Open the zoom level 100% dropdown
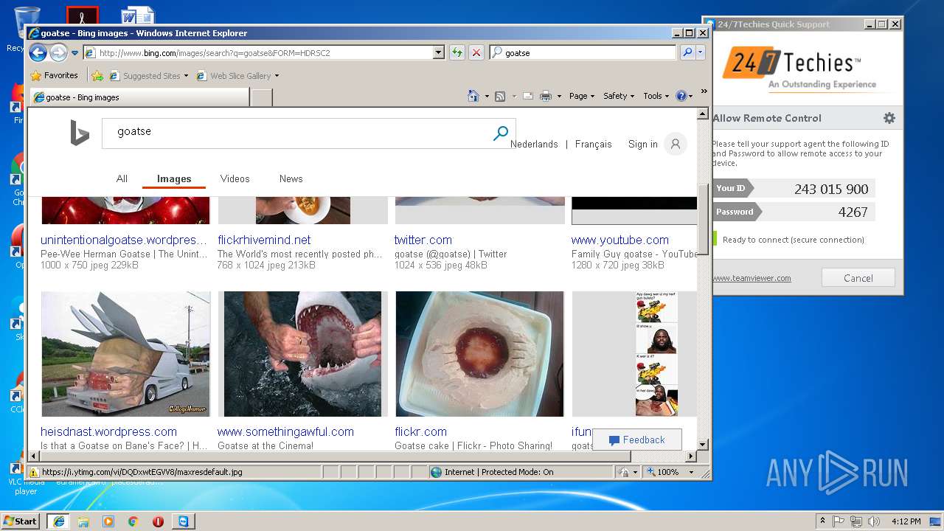The width and height of the screenshot is (944, 531). point(691,472)
